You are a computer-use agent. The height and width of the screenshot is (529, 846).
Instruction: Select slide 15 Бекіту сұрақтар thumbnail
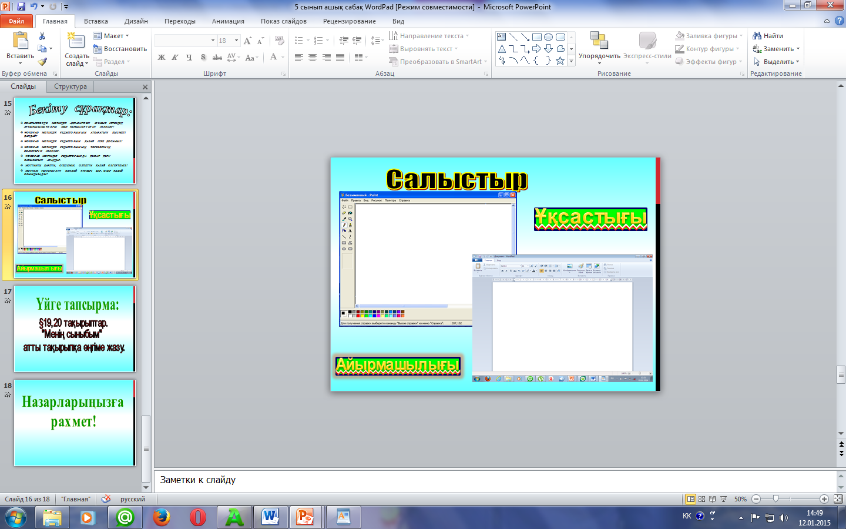[75, 140]
